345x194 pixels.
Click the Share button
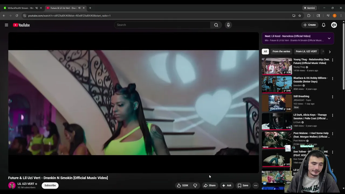(209, 185)
